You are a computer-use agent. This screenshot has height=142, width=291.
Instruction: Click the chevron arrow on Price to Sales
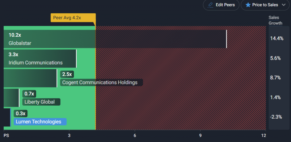pyautogui.click(x=284, y=5)
